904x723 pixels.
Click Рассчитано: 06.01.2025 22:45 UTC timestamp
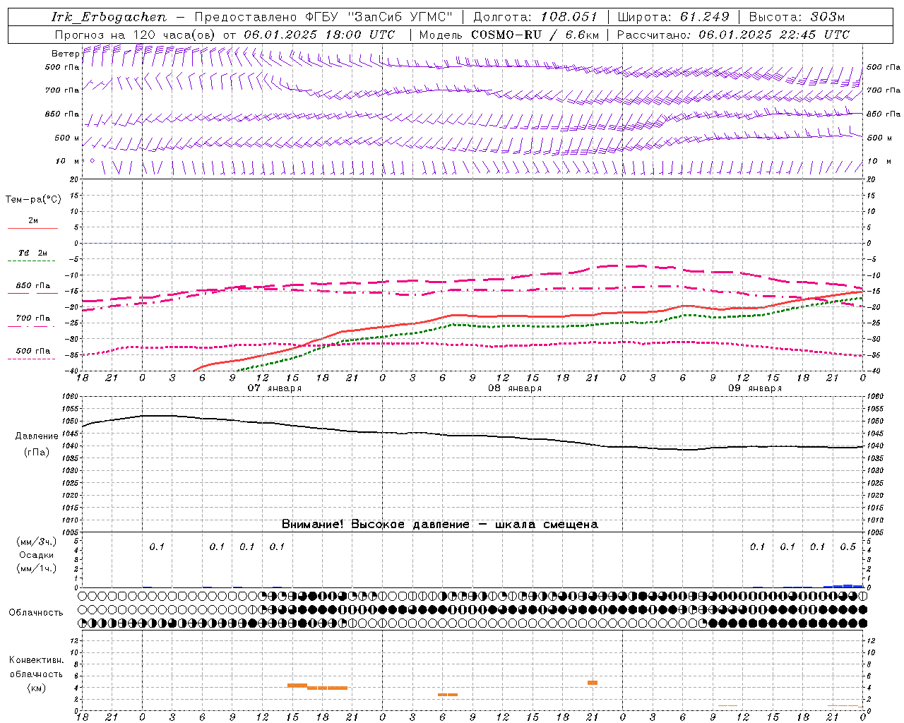pyautogui.click(x=733, y=35)
